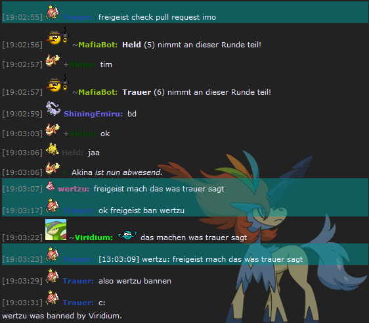369x323 pixels.
Task: Click the wertzu username in pink
Action: click(x=74, y=189)
